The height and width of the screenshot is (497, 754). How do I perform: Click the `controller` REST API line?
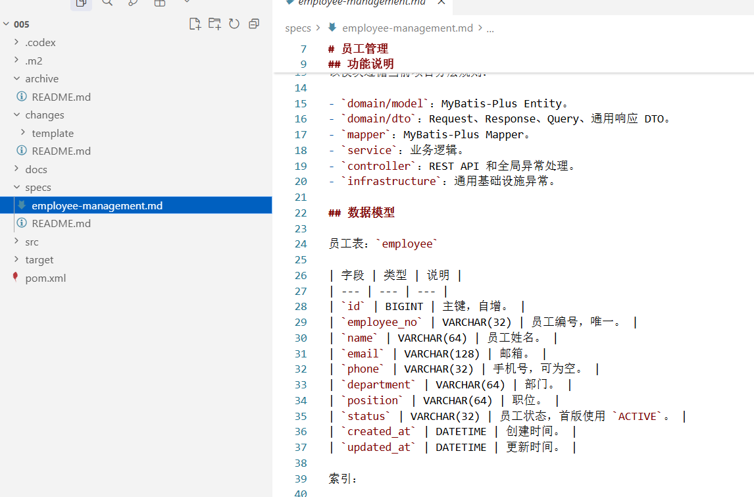[x=453, y=166]
